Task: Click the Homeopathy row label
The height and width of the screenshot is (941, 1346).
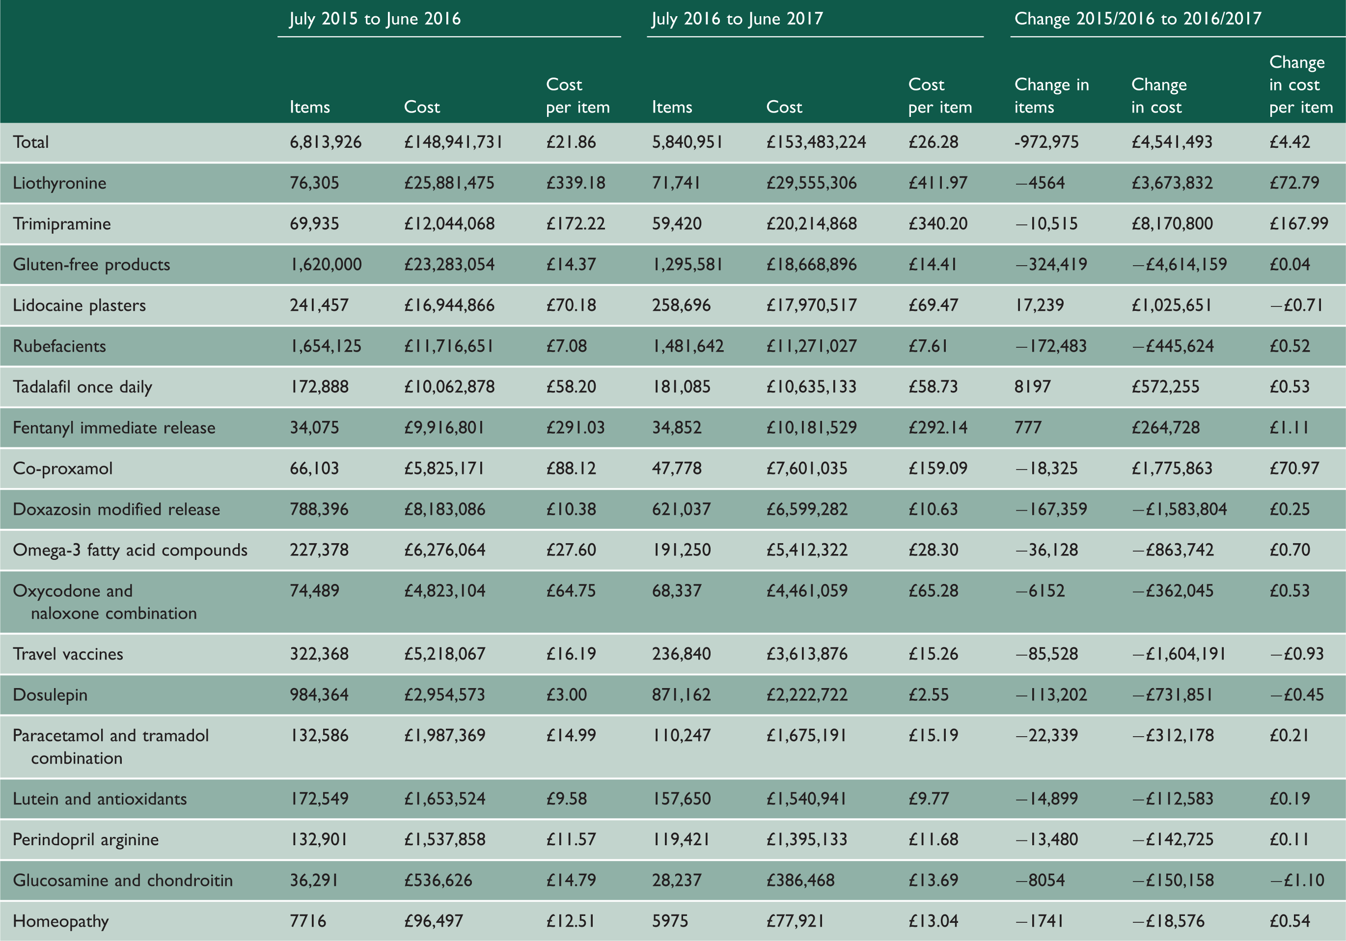Action: (x=60, y=921)
